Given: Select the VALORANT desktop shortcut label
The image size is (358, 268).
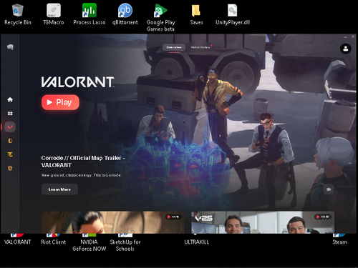Looking at the screenshot, I should (x=18, y=242).
